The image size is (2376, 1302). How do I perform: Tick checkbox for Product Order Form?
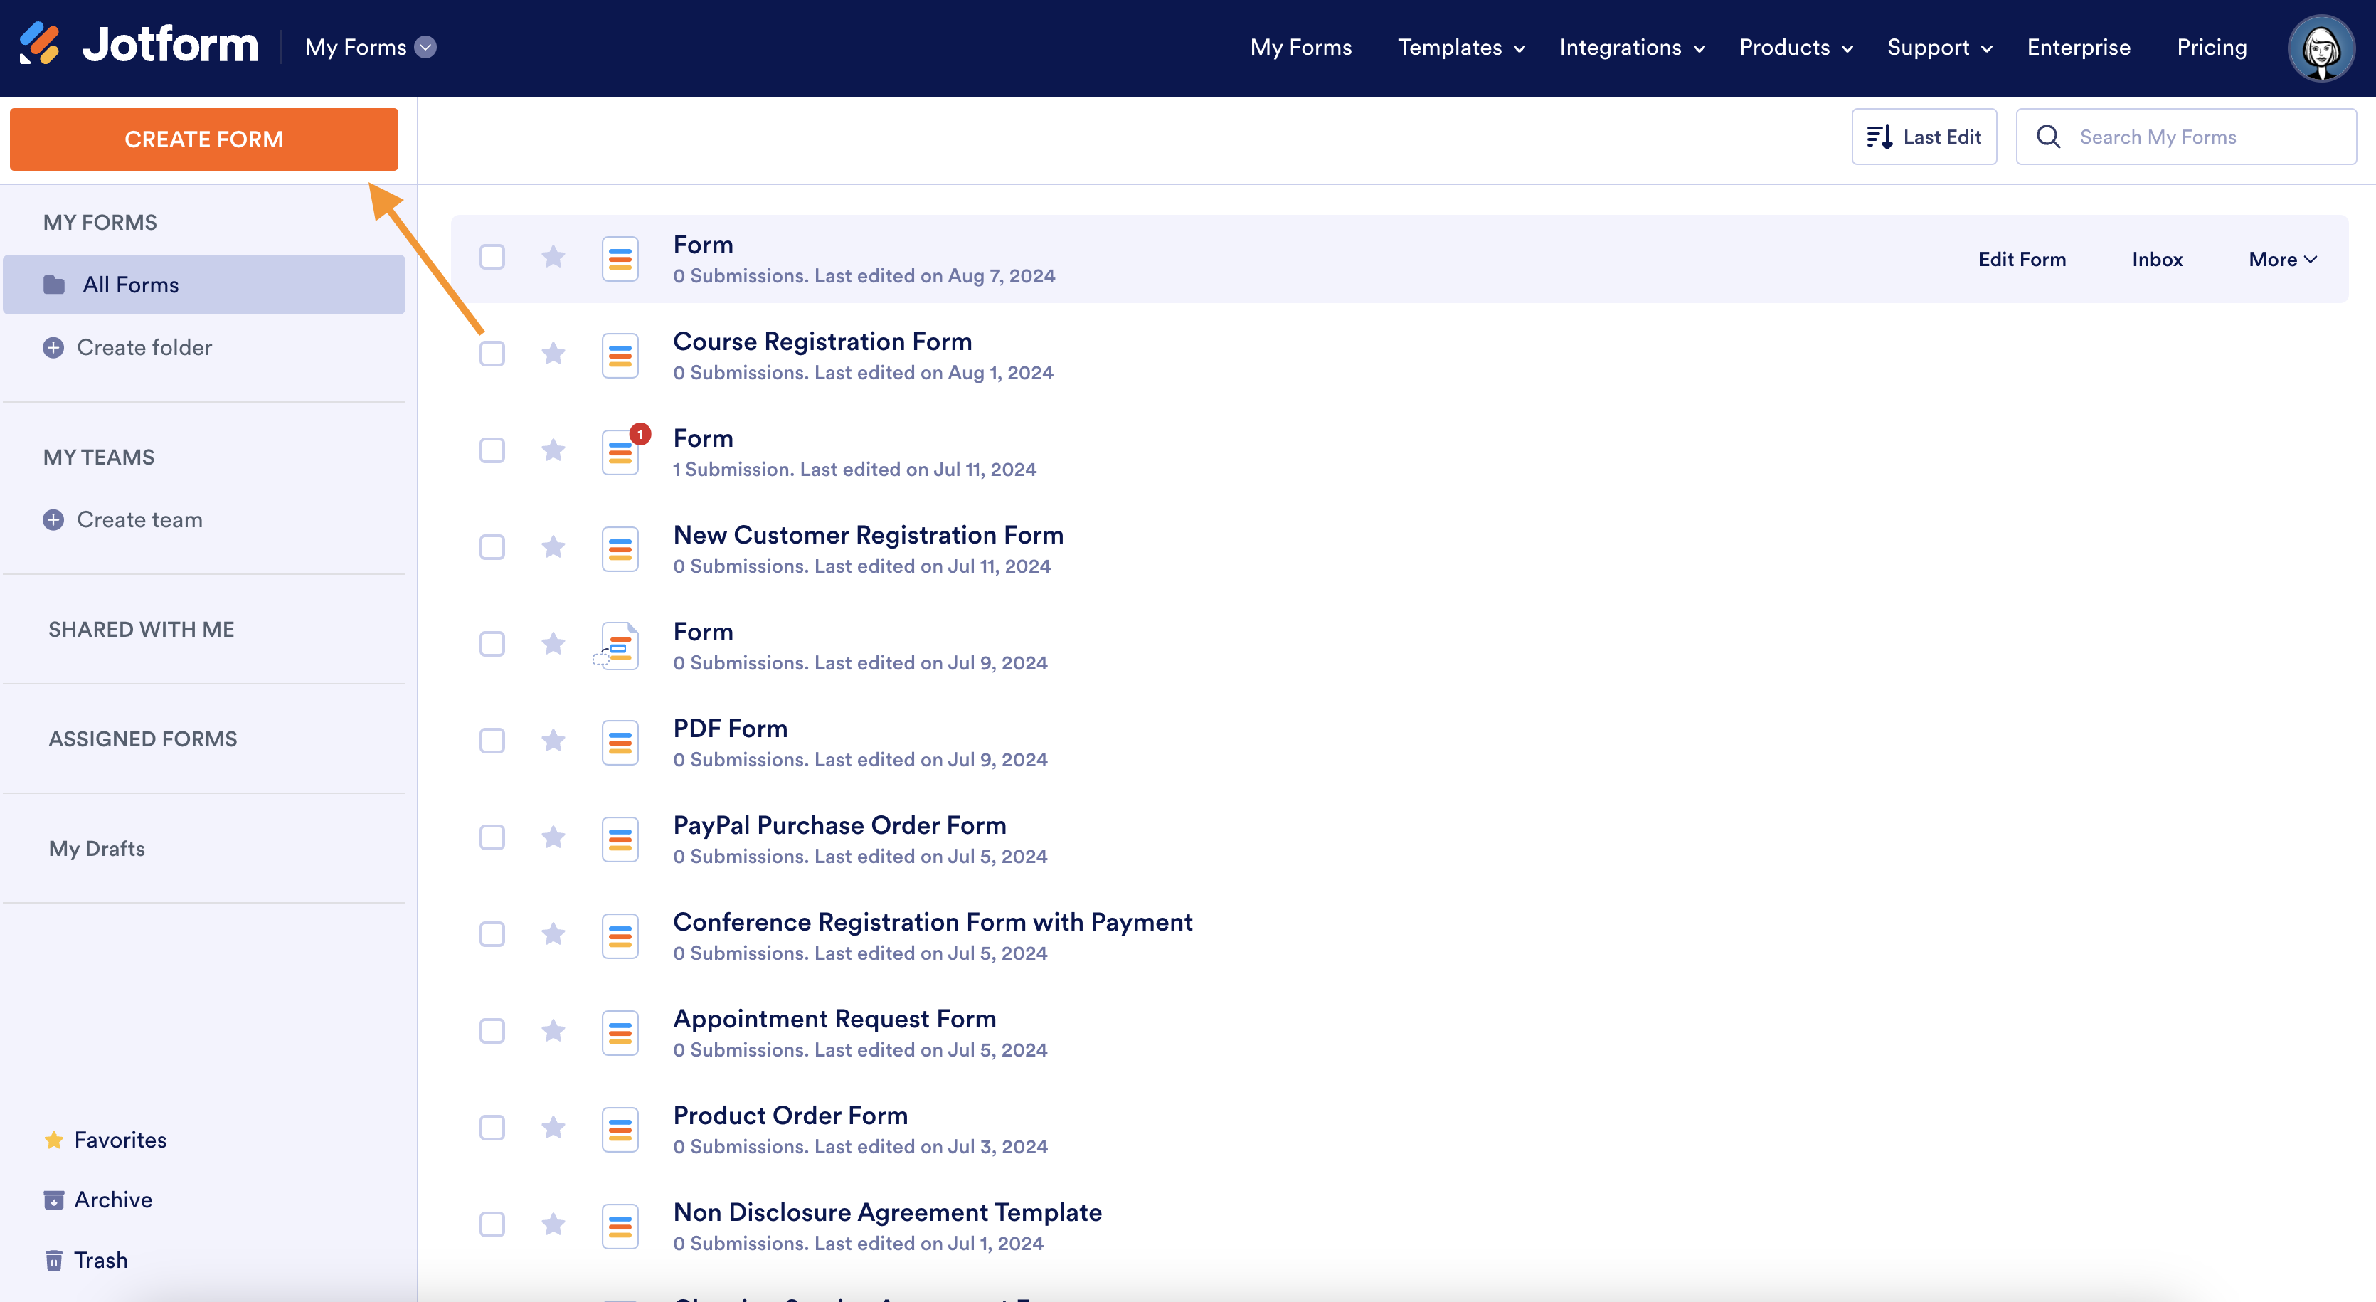click(x=492, y=1128)
